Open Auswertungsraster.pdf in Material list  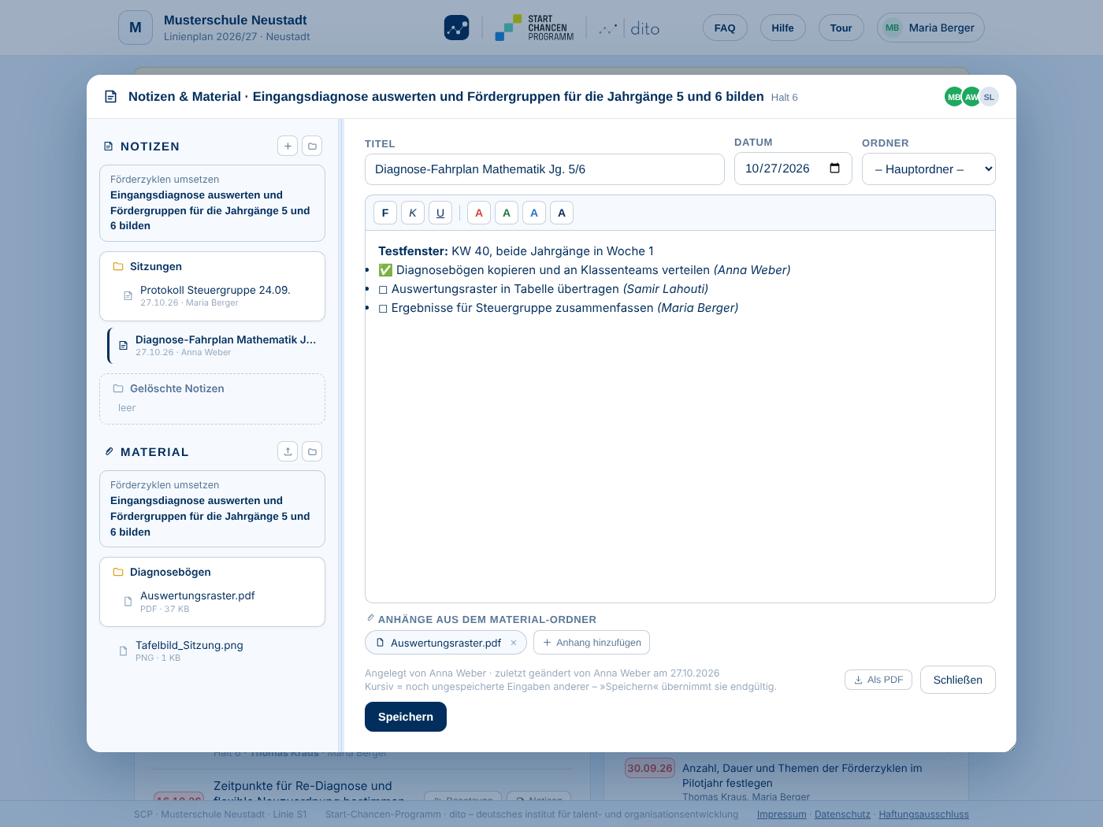click(x=213, y=601)
